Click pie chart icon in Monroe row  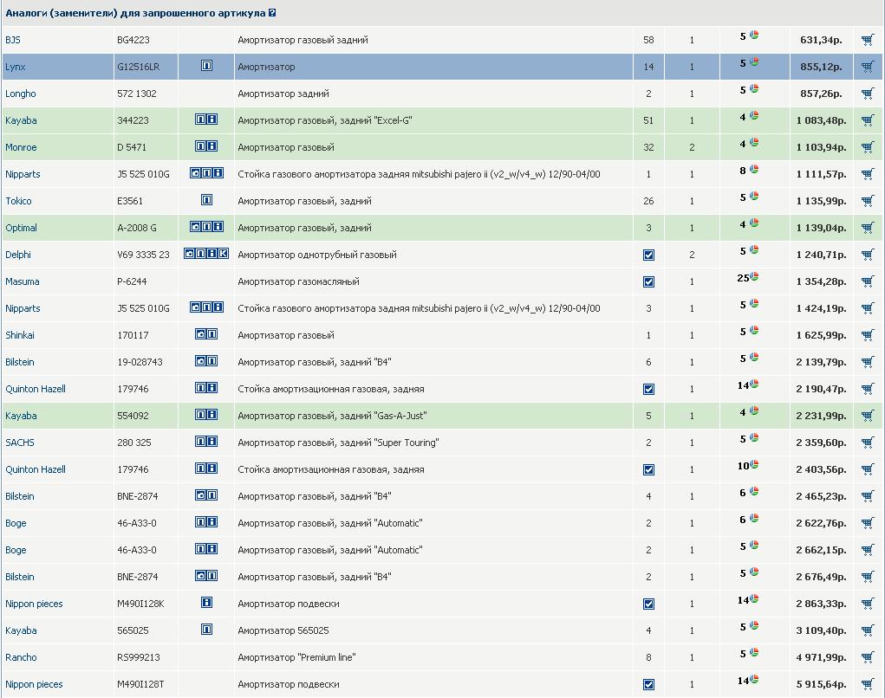pyautogui.click(x=754, y=142)
